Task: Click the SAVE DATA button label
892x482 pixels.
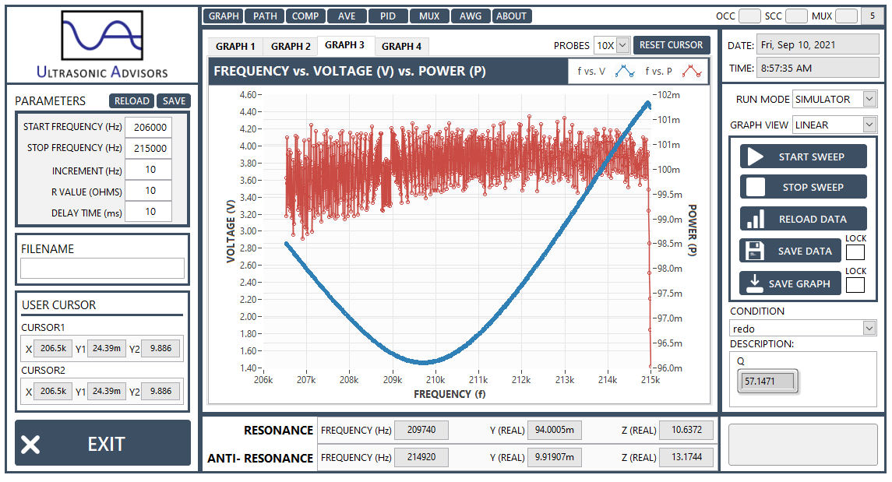Action: 805,251
